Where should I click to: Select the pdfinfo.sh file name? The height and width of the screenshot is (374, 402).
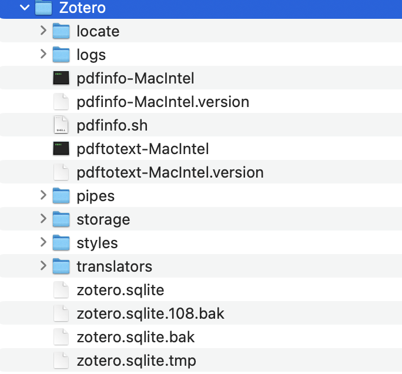click(112, 125)
